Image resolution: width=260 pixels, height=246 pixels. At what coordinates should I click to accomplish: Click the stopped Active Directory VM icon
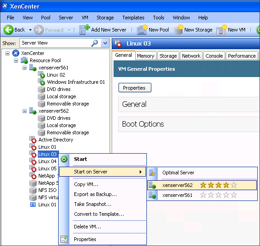coord(33,140)
